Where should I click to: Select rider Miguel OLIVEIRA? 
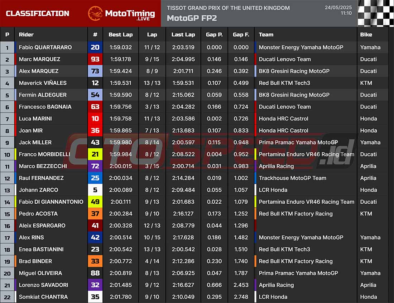40,273
